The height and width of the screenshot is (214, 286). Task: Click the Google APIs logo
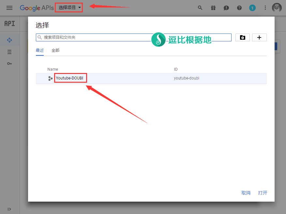37,8
